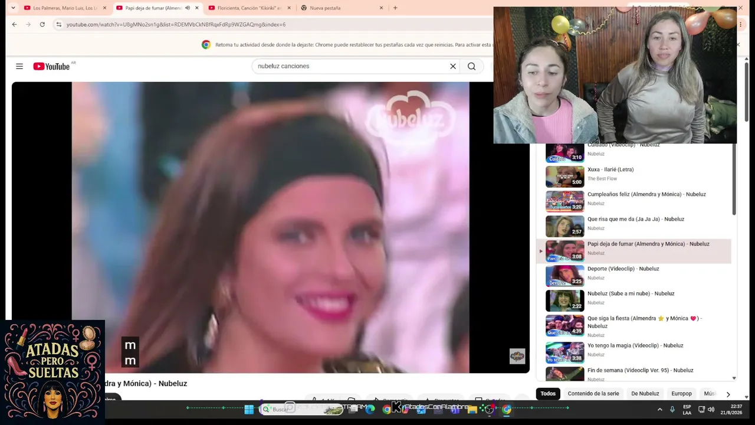Play 'Cuidado (Videoclip)' thumbnail in playlist
The image size is (755, 425).
pos(564,153)
